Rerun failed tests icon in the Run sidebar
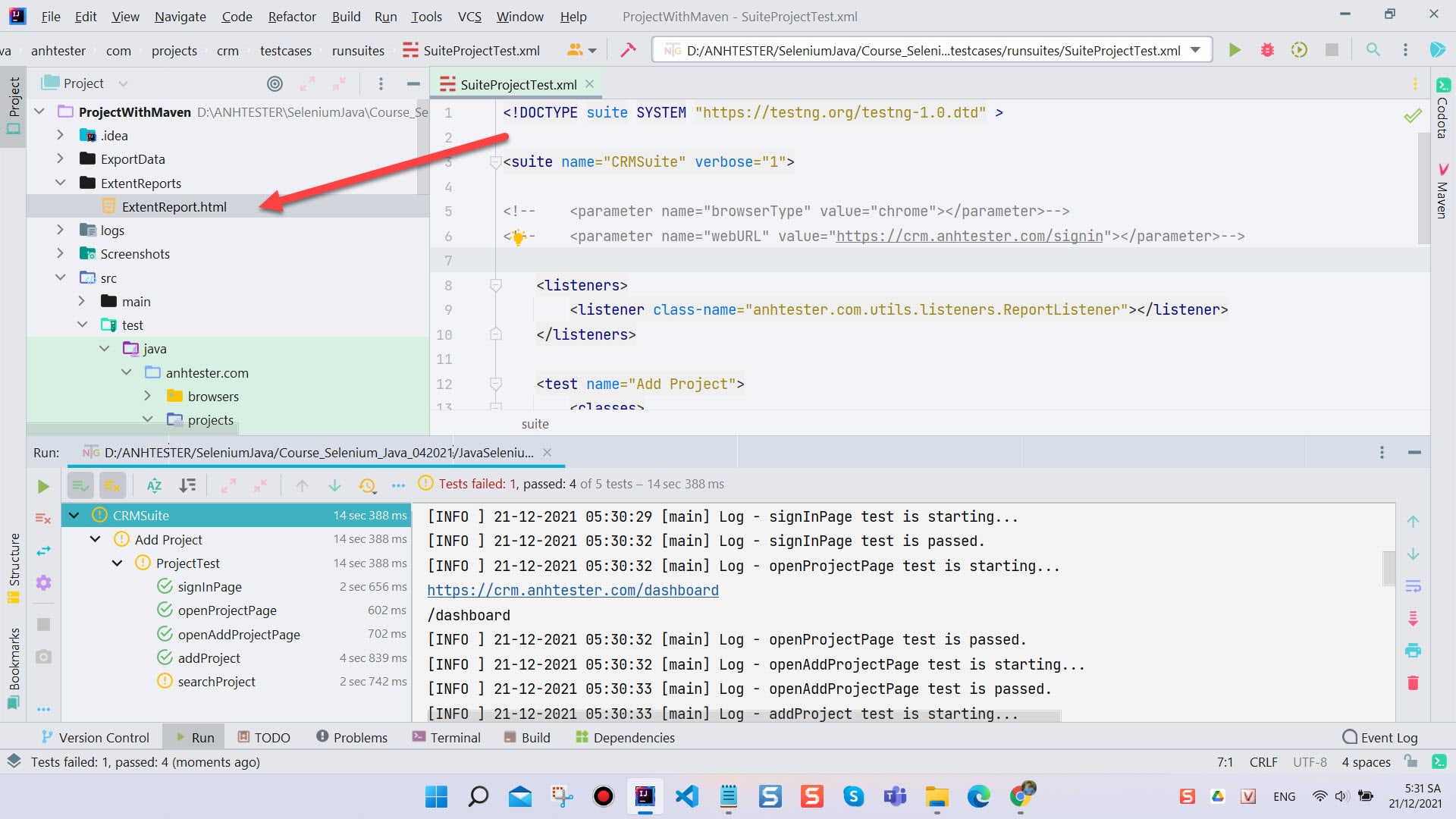 (43, 519)
